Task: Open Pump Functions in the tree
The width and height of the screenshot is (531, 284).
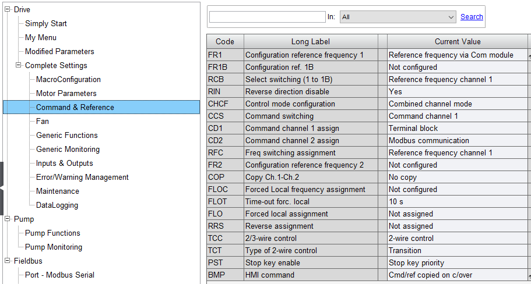Action: 53,233
